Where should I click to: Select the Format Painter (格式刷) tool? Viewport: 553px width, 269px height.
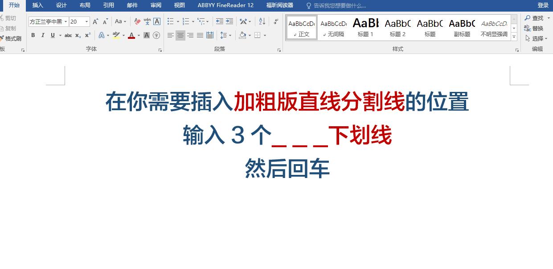(12, 38)
